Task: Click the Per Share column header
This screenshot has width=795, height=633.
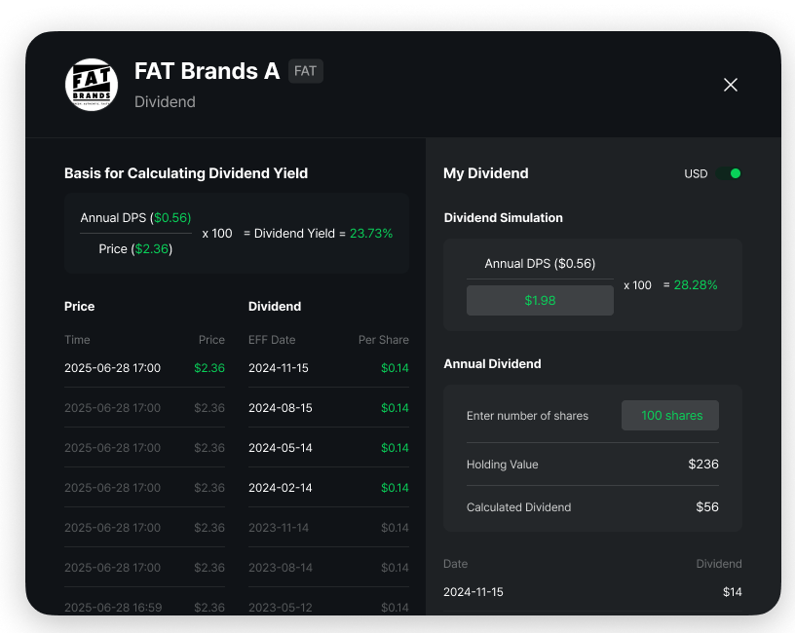Action: pyautogui.click(x=383, y=340)
